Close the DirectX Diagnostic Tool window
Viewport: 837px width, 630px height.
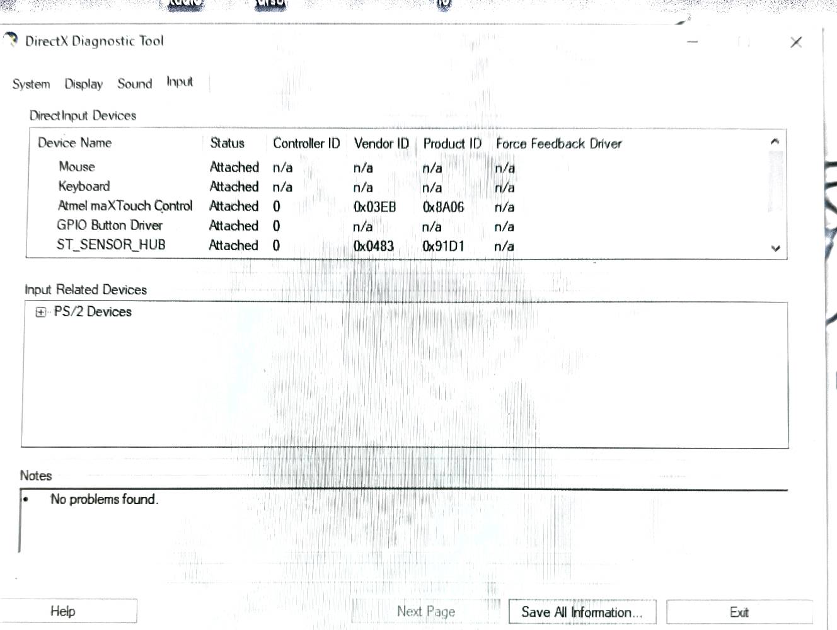tap(795, 42)
